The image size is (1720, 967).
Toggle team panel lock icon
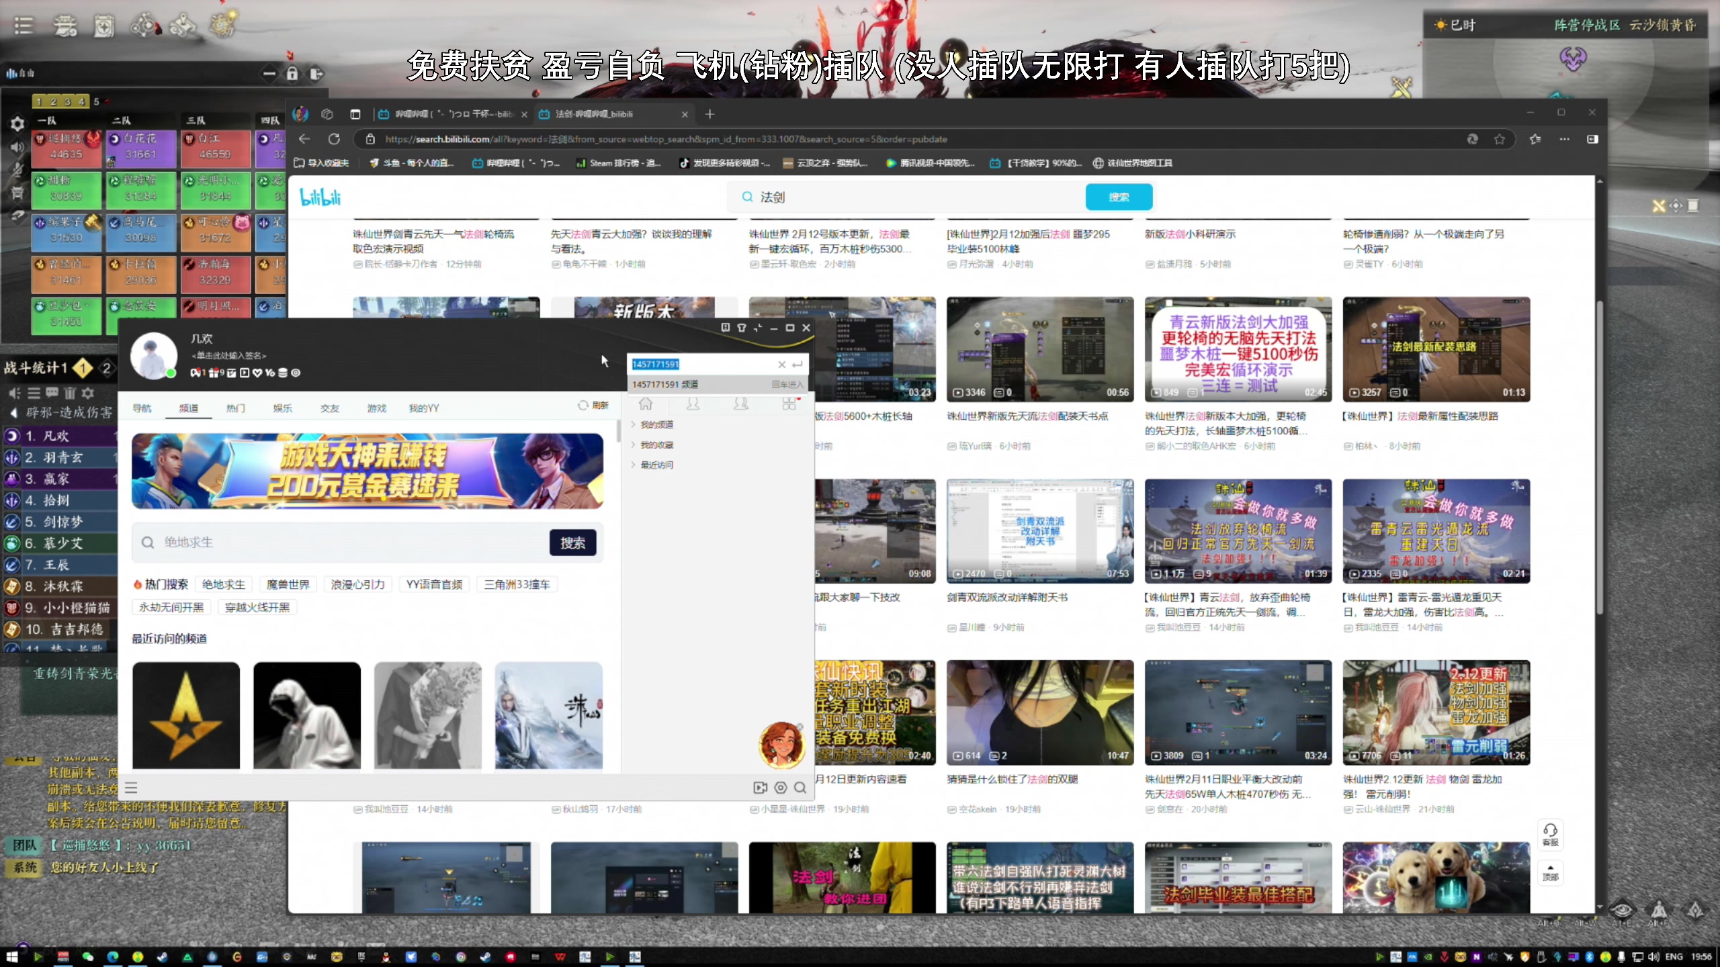pos(292,73)
